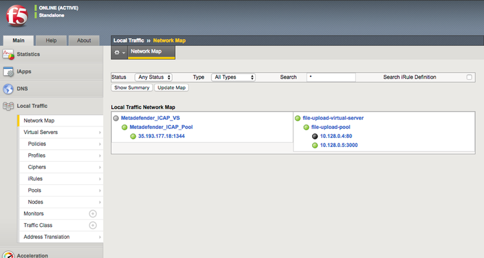Click the add Monitors plus icon
Viewport: 484px width, 258px height.
pyautogui.click(x=92, y=213)
